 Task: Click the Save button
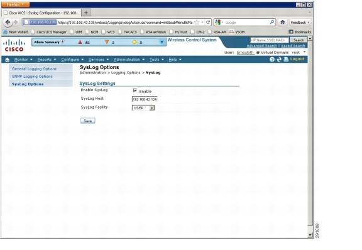tap(88, 121)
